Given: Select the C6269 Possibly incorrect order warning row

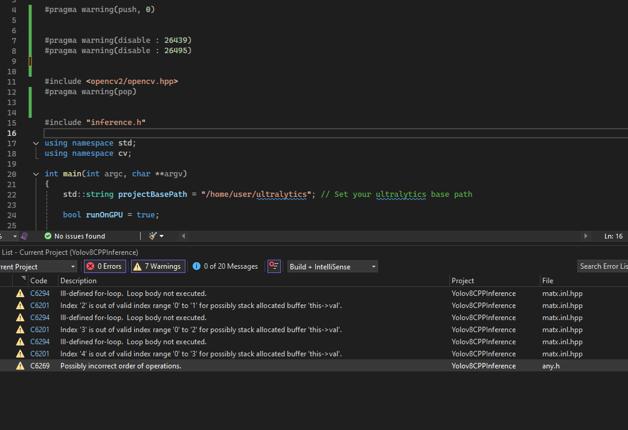Looking at the screenshot, I should tap(314, 366).
